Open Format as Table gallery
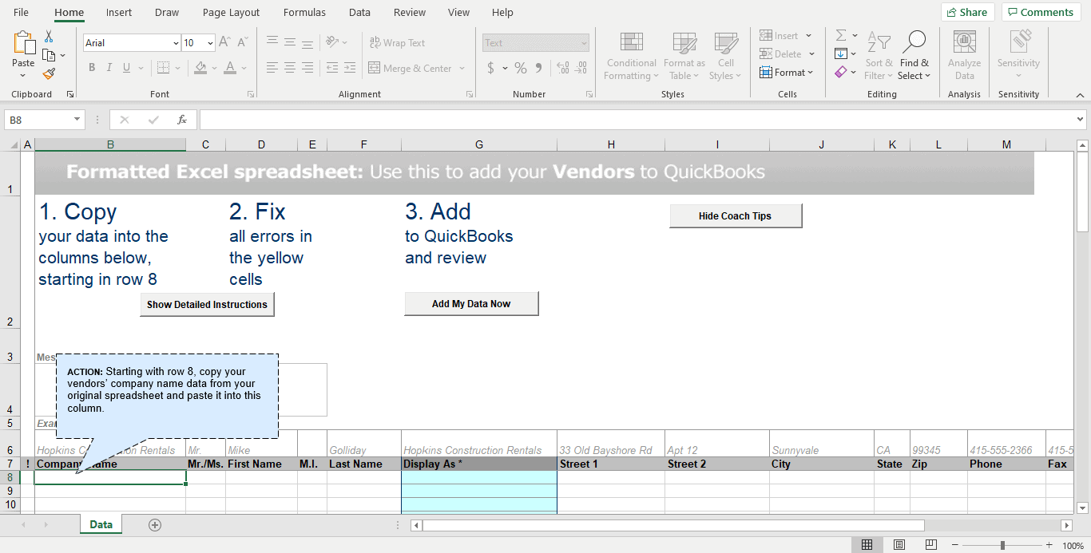Image resolution: width=1091 pixels, height=553 pixels. [x=684, y=57]
